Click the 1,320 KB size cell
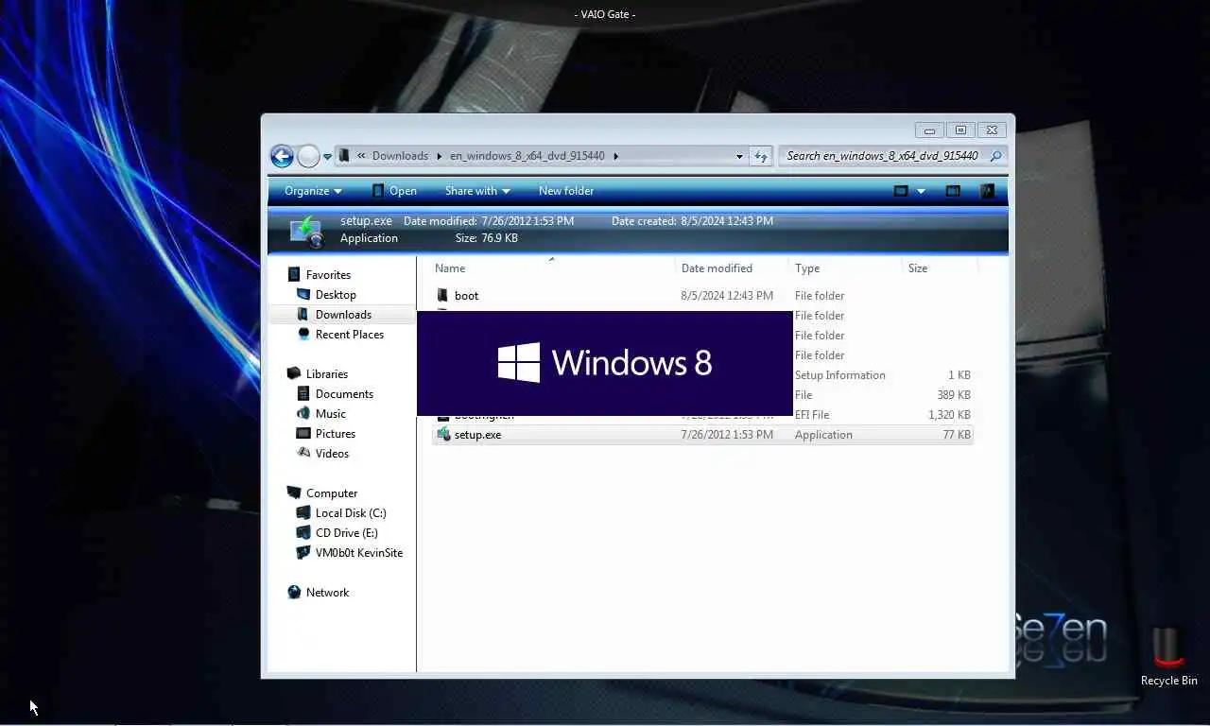Image resolution: width=1210 pixels, height=726 pixels. point(949,415)
